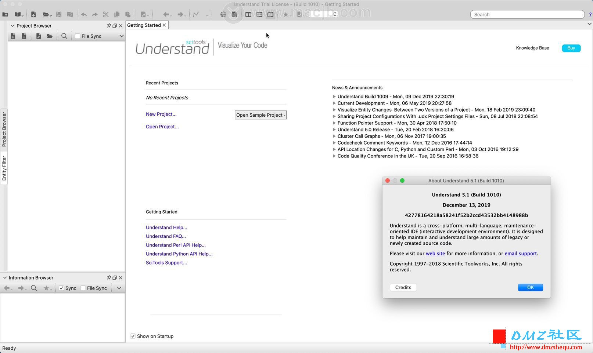
Task: Toggle File Sync checkbox in Project Browser
Action: click(78, 36)
